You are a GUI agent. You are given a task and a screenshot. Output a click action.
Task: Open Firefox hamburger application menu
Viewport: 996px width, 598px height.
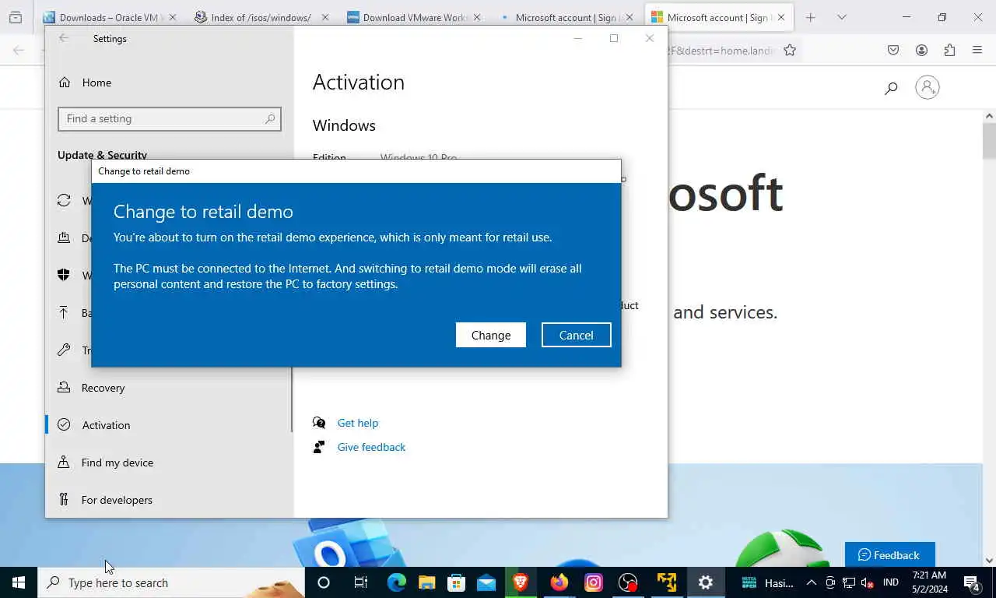tap(977, 51)
